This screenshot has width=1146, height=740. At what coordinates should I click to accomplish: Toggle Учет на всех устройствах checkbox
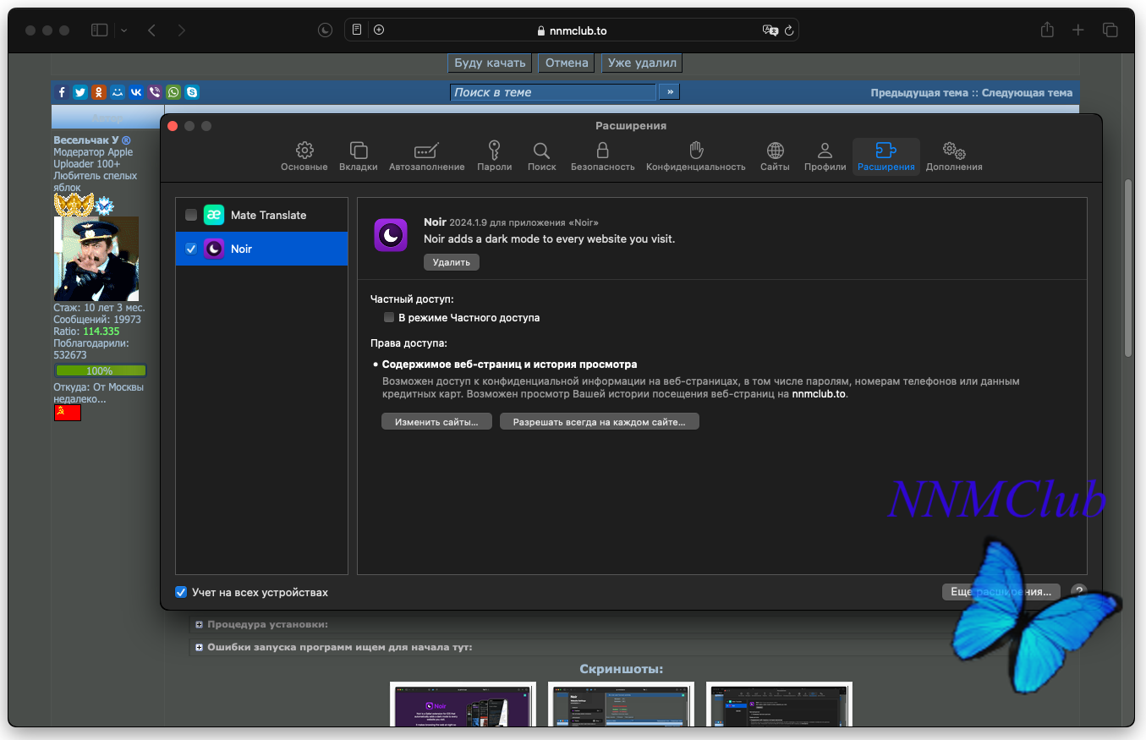coord(181,592)
